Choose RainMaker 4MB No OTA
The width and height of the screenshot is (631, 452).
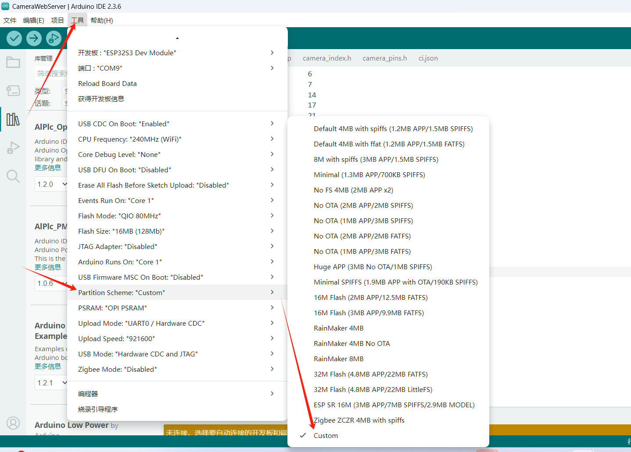point(388,343)
